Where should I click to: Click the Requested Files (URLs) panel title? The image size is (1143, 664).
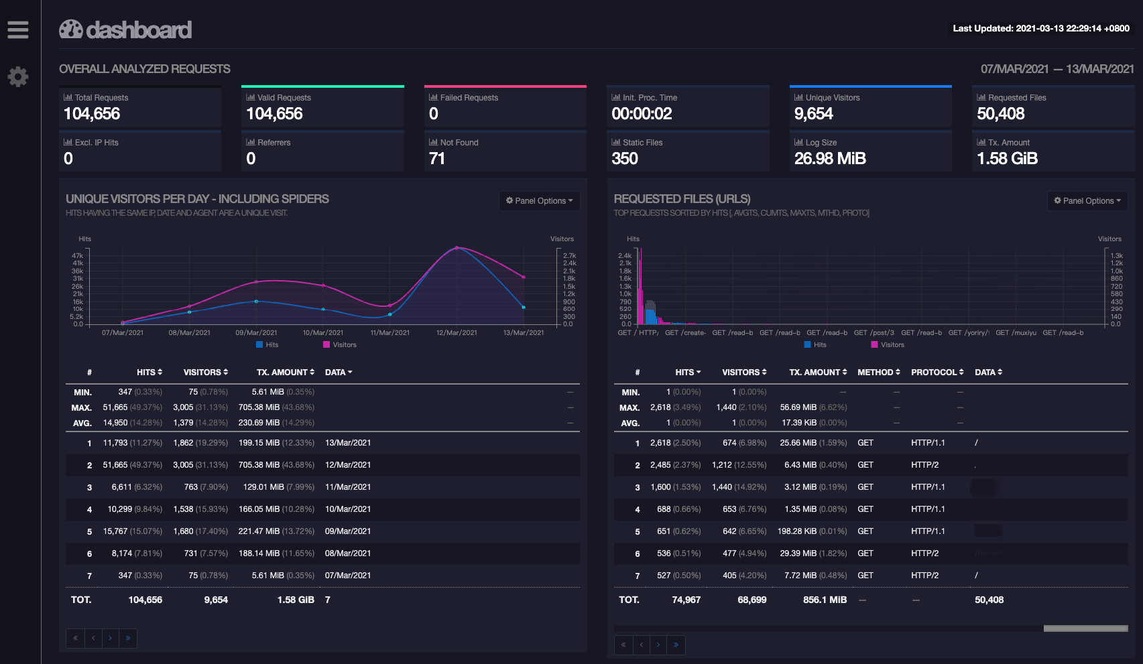point(682,199)
